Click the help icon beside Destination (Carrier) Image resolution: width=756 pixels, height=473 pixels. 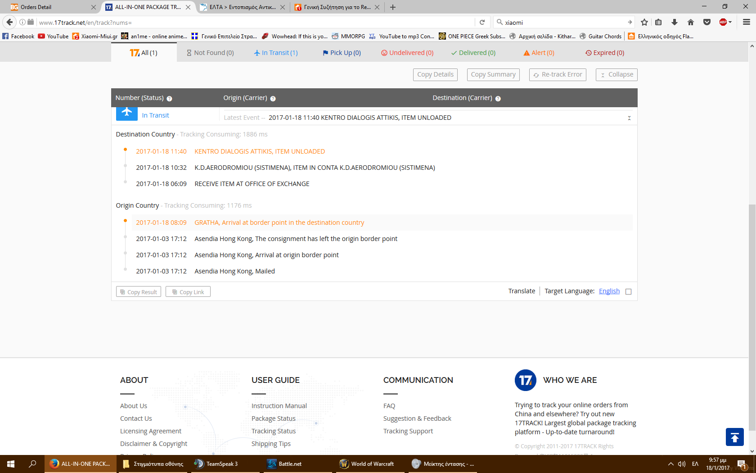(x=498, y=99)
